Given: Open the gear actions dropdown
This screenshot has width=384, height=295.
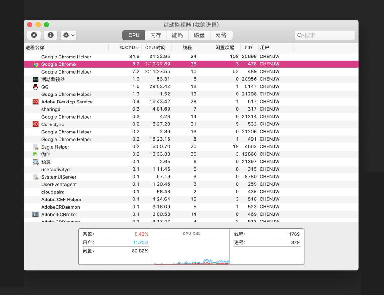Looking at the screenshot, I should 68,35.
